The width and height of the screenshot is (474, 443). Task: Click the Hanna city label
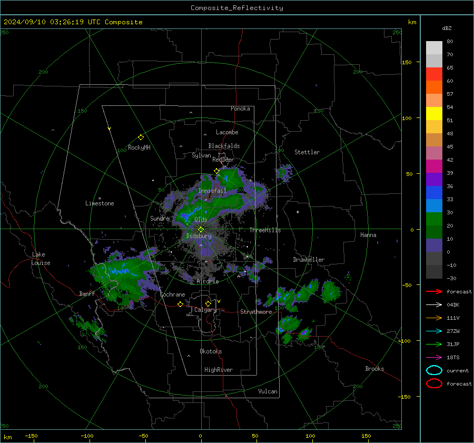368,235
